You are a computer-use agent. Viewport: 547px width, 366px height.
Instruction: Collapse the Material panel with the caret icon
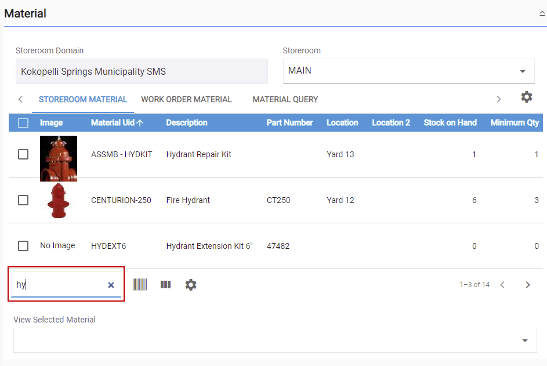click(x=542, y=13)
